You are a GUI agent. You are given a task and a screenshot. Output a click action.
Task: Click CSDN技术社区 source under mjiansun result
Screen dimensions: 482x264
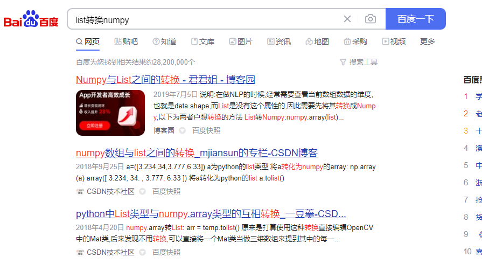(x=110, y=191)
